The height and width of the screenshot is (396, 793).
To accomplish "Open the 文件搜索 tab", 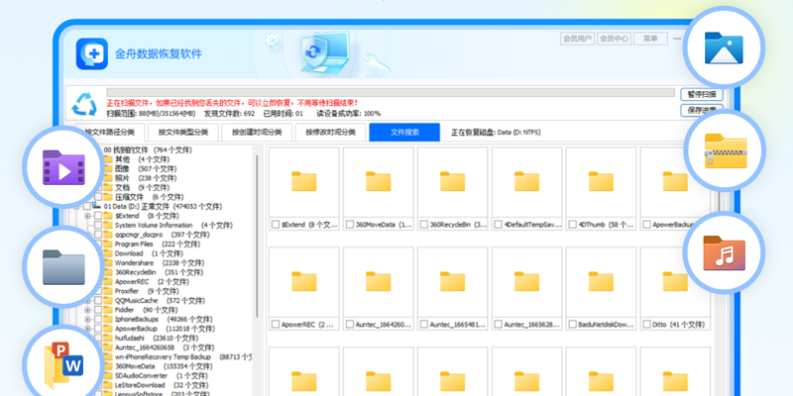I will (x=404, y=133).
